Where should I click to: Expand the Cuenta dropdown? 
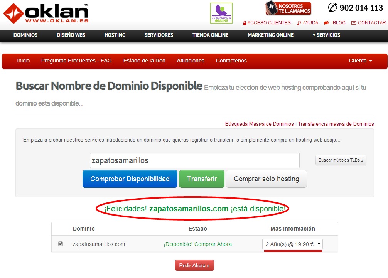[360, 61]
